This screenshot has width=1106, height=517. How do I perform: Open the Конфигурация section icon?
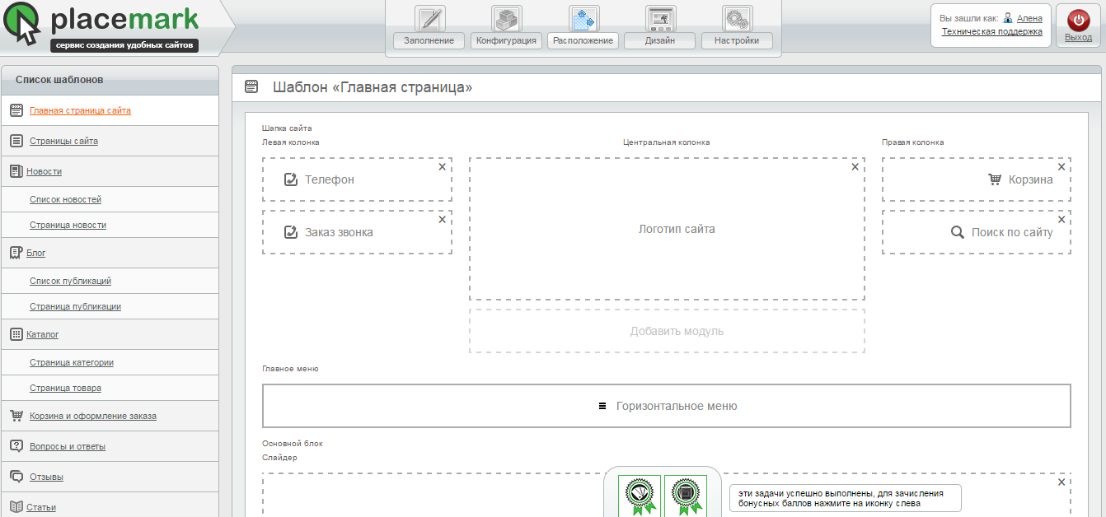[x=507, y=19]
